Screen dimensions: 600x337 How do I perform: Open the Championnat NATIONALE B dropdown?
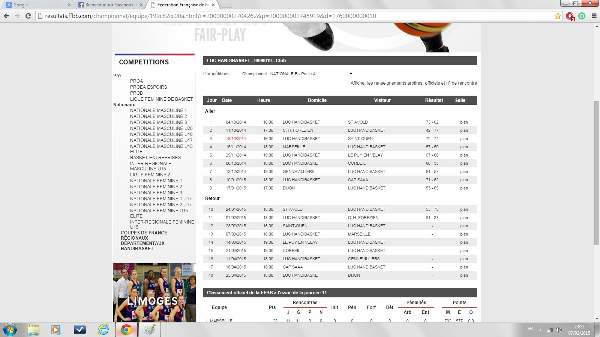tap(297, 74)
